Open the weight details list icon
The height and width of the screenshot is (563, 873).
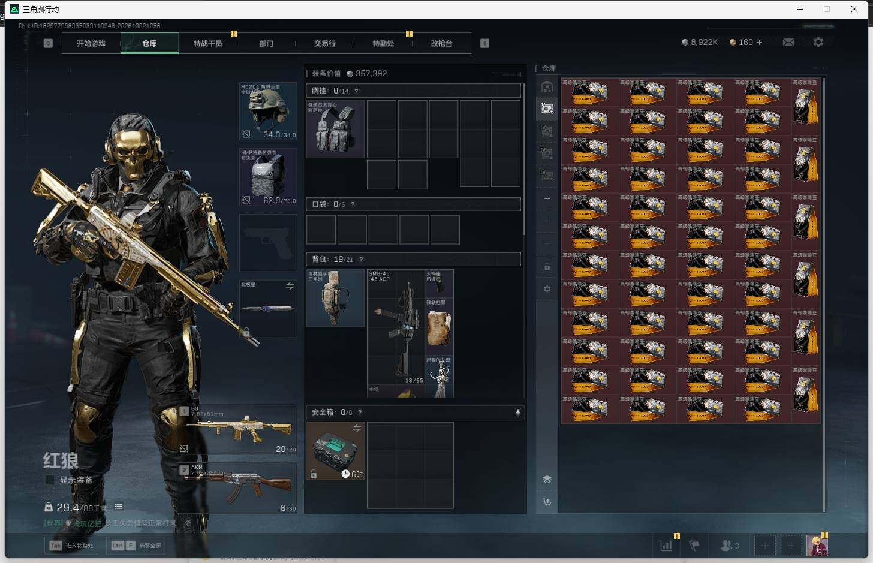pos(119,507)
